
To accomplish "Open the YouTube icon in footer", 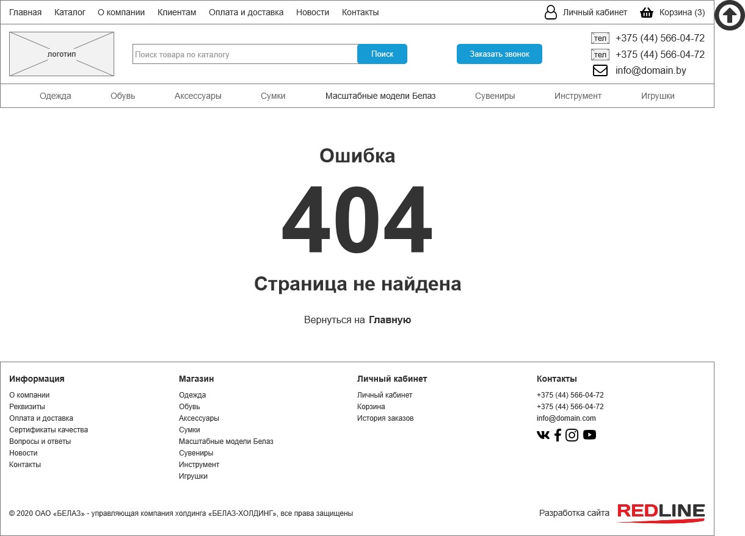I will pyautogui.click(x=589, y=435).
